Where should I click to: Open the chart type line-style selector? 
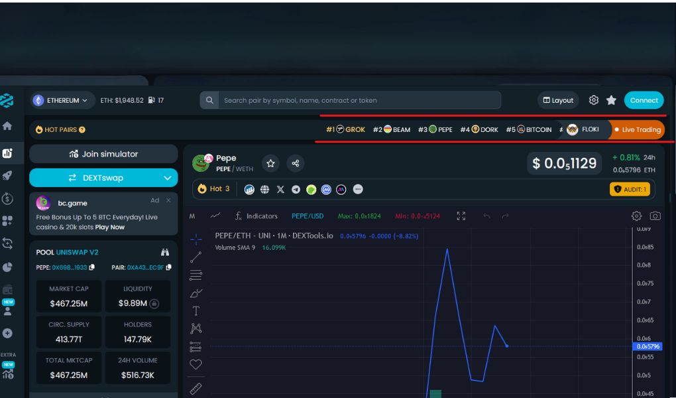coord(215,216)
